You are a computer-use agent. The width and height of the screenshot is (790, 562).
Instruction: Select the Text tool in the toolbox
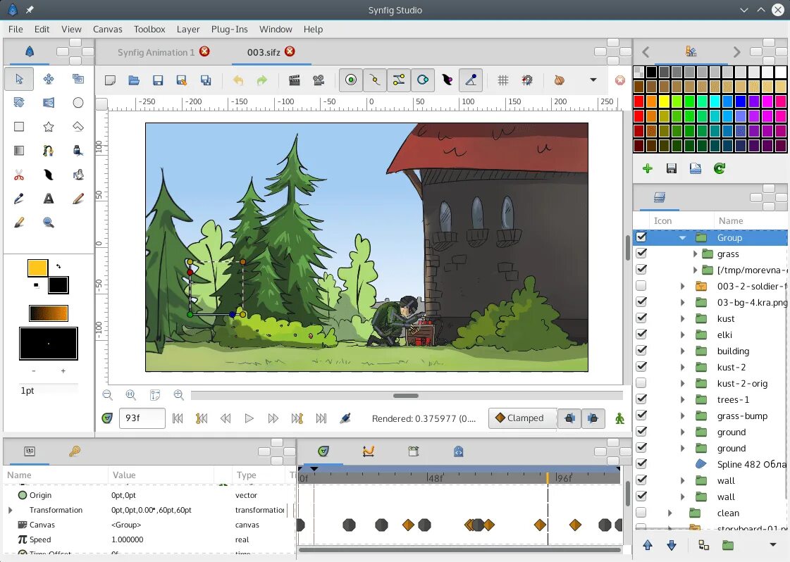(x=49, y=198)
